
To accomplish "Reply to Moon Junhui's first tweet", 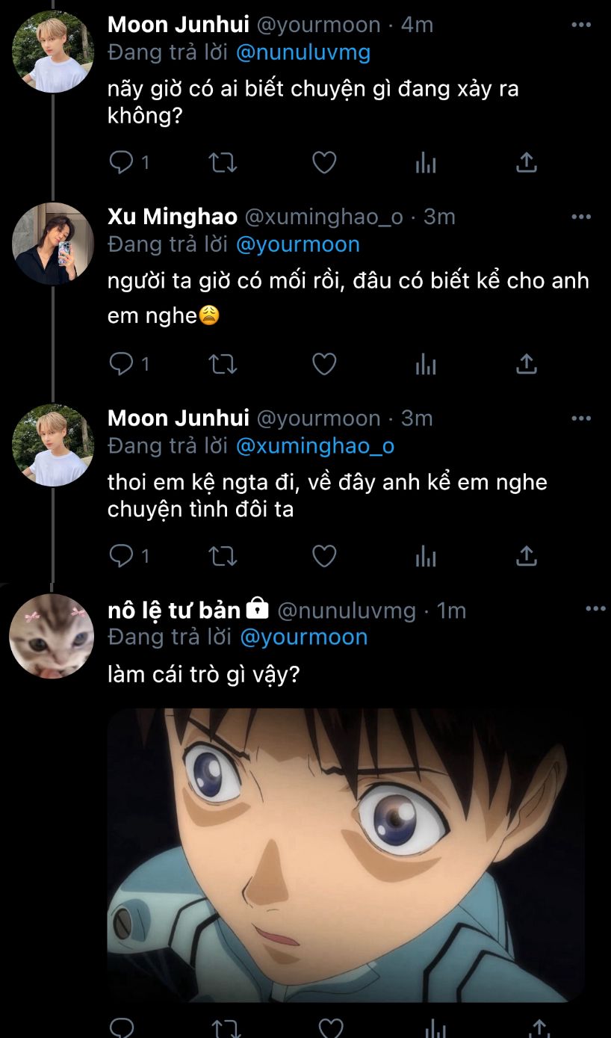I will [x=121, y=162].
